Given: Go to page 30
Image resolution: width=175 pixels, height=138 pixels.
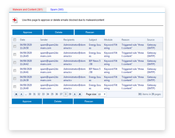Looking at the screenshot, I should 30,94.
